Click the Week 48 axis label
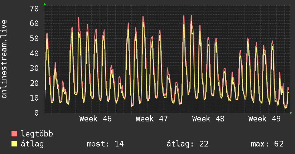Image resolution: width=295 pixels, height=154 pixels. tap(208, 119)
